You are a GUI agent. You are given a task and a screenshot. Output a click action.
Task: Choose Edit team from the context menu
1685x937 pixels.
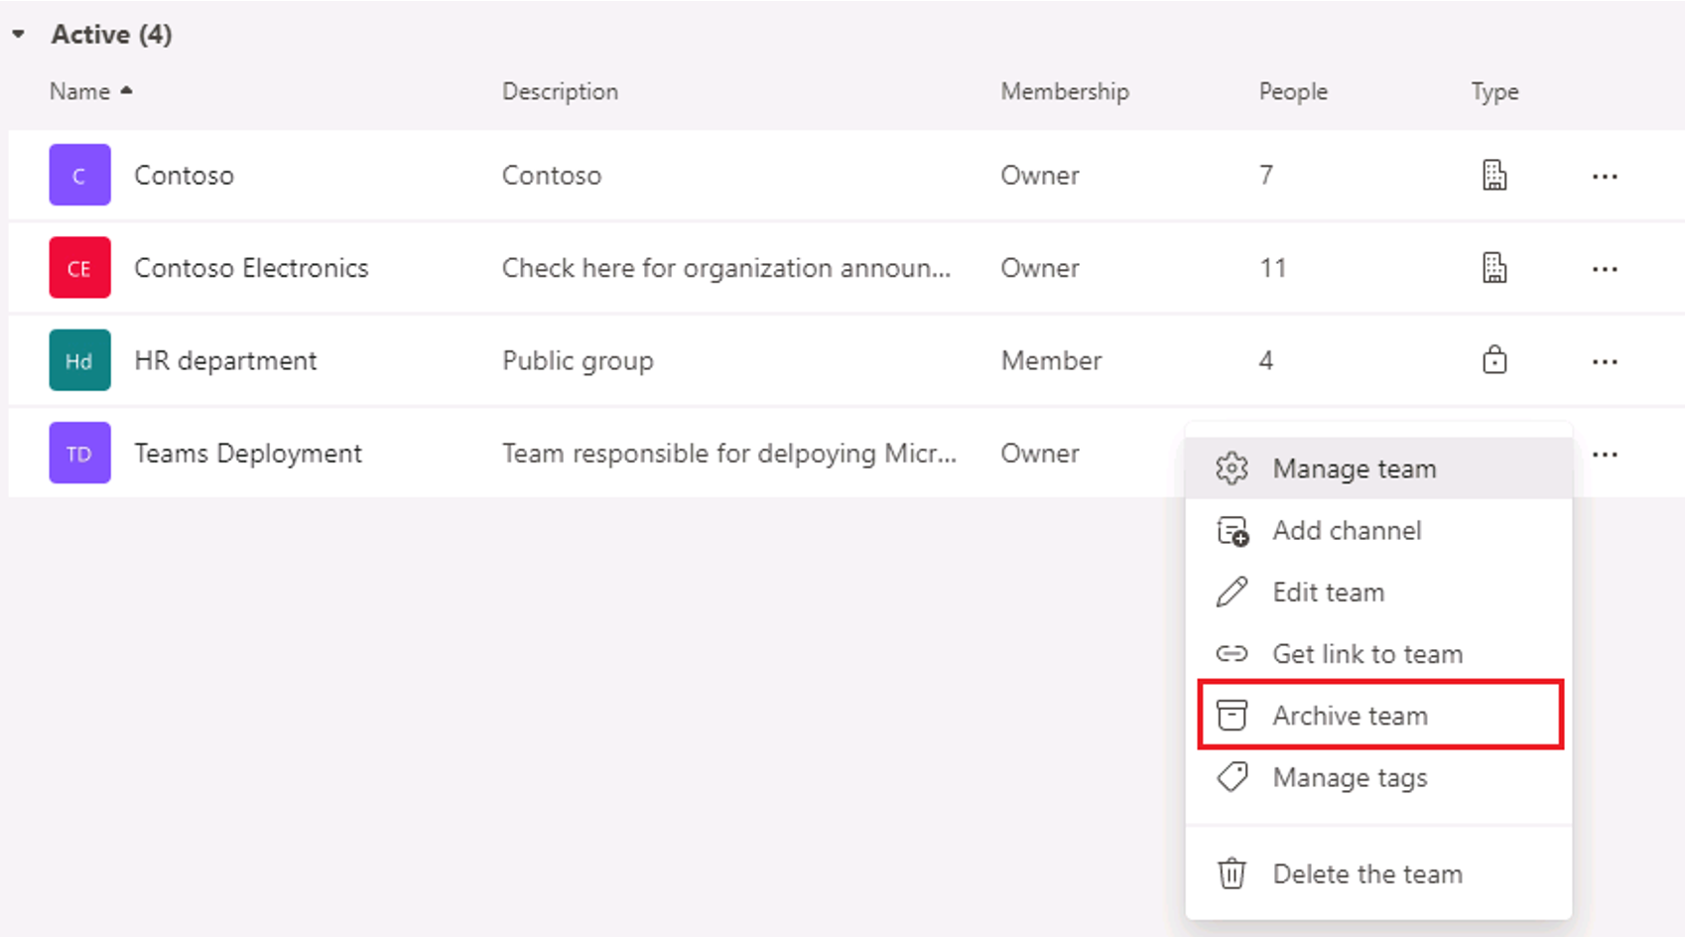point(1378,593)
